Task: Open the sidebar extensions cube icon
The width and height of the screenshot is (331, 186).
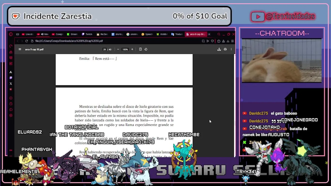Action: coord(11,110)
